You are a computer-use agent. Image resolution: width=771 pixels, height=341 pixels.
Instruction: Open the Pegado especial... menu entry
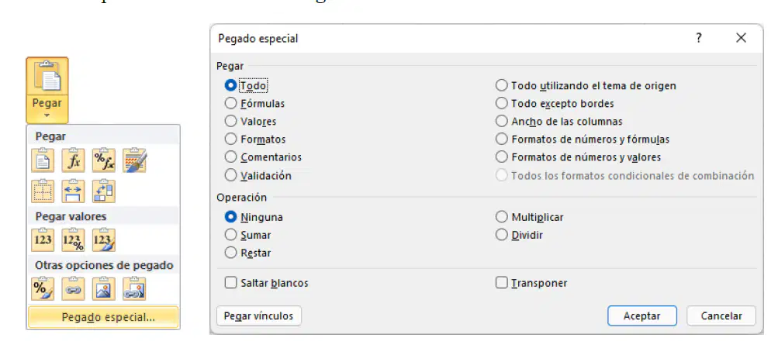(103, 318)
